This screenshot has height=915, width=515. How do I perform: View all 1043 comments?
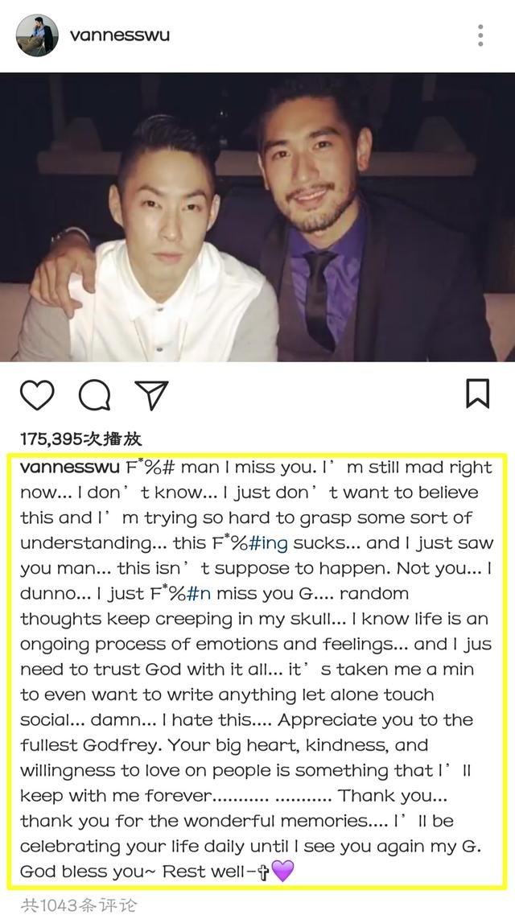pyautogui.click(x=79, y=905)
